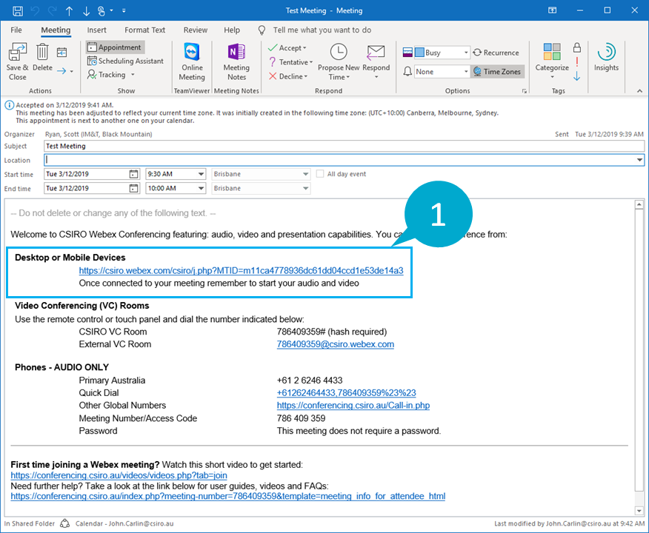The image size is (649, 533).
Task: Click the body scrollbar down arrow
Action: coord(639,511)
